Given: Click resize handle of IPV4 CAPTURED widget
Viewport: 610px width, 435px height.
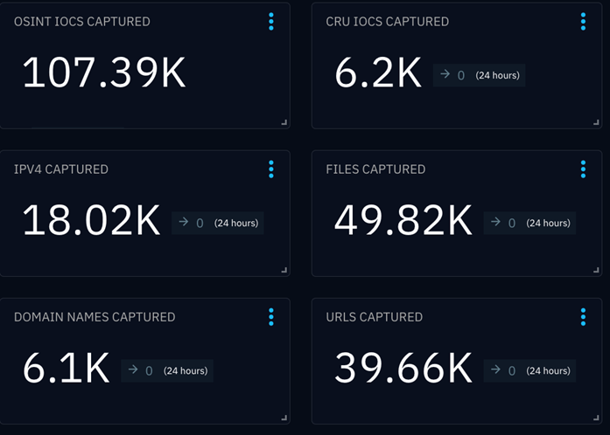Looking at the screenshot, I should pyautogui.click(x=284, y=271).
